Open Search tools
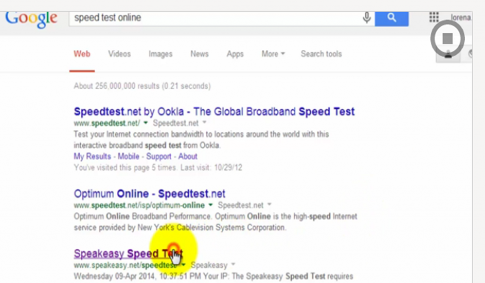Viewport: 485px width, 283px height. (322, 54)
